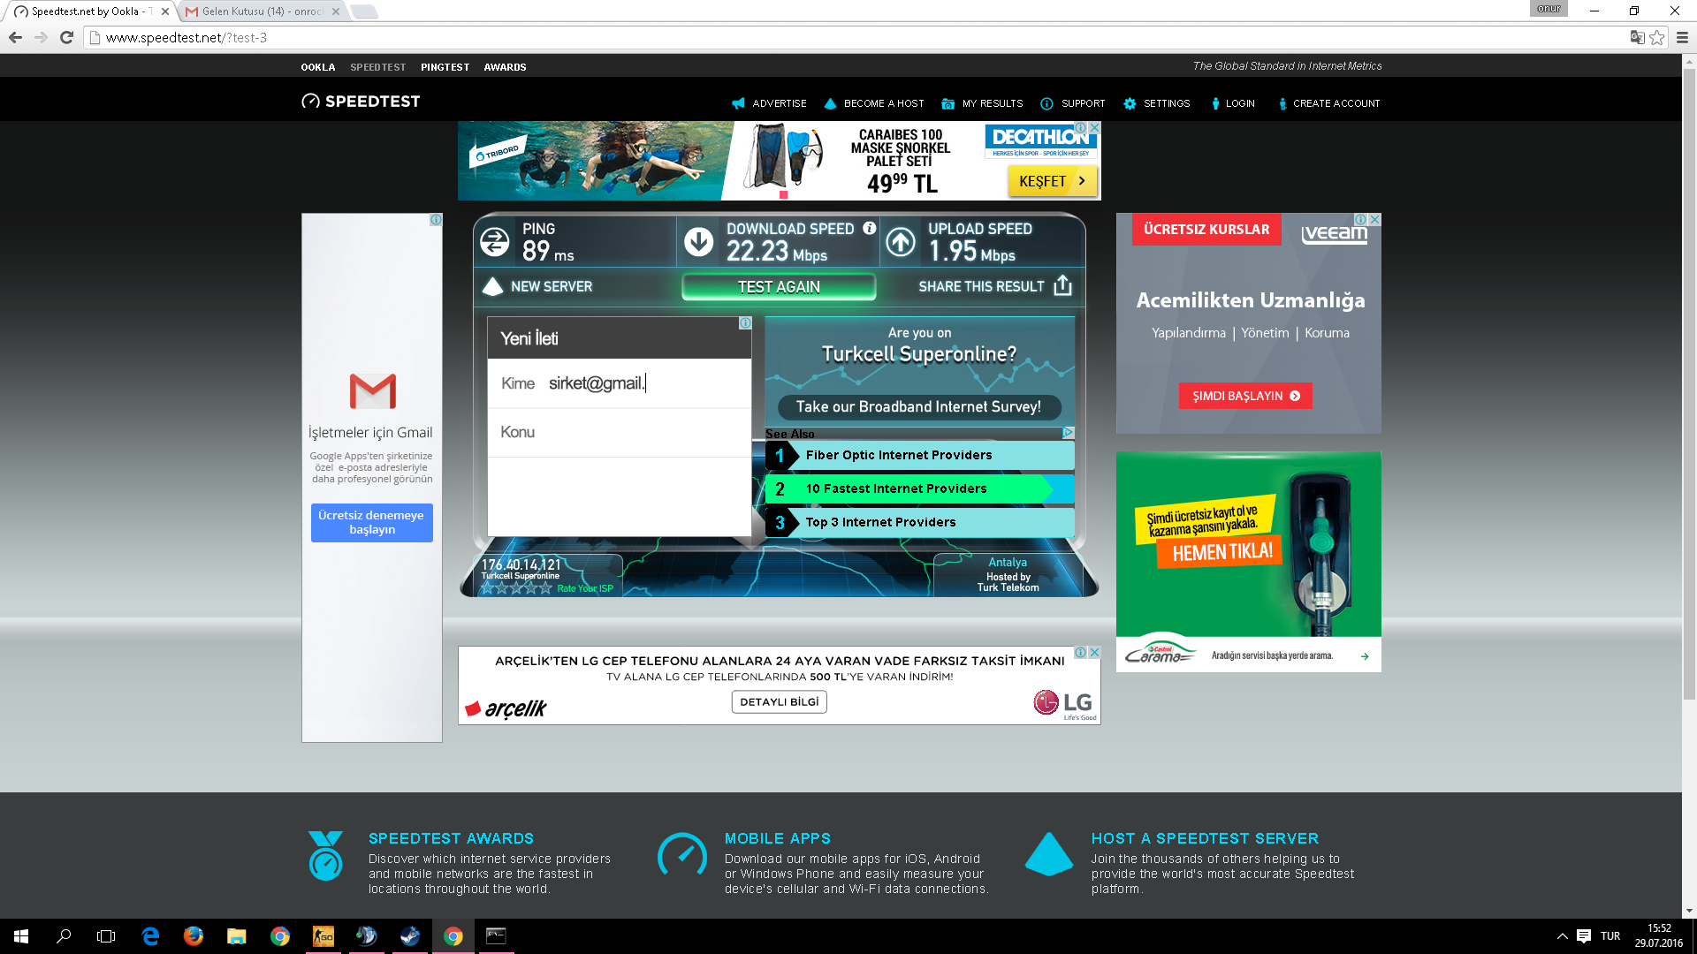Click Rate Your ISP link
This screenshot has height=954, width=1697.
585,588
